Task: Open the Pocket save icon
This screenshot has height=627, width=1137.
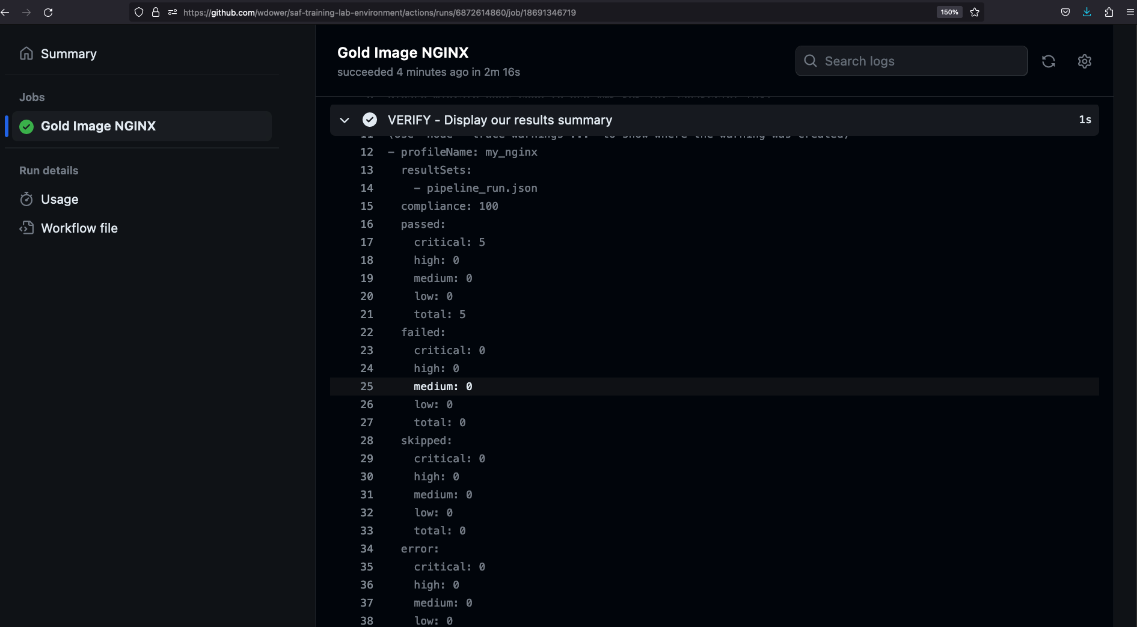Action: (1065, 12)
